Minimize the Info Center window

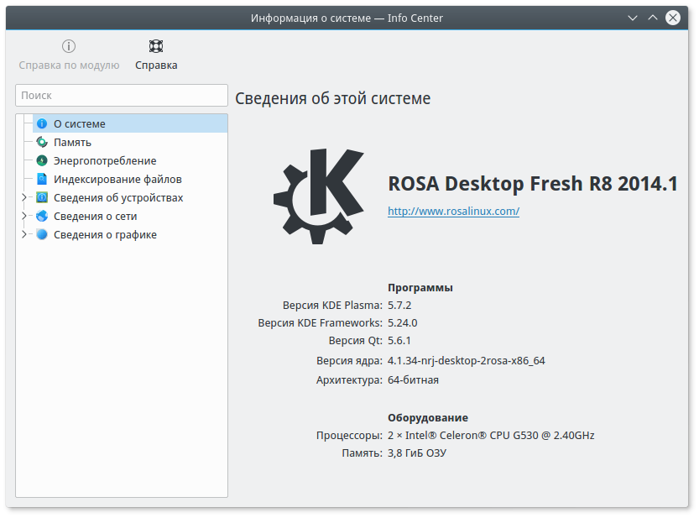[634, 18]
